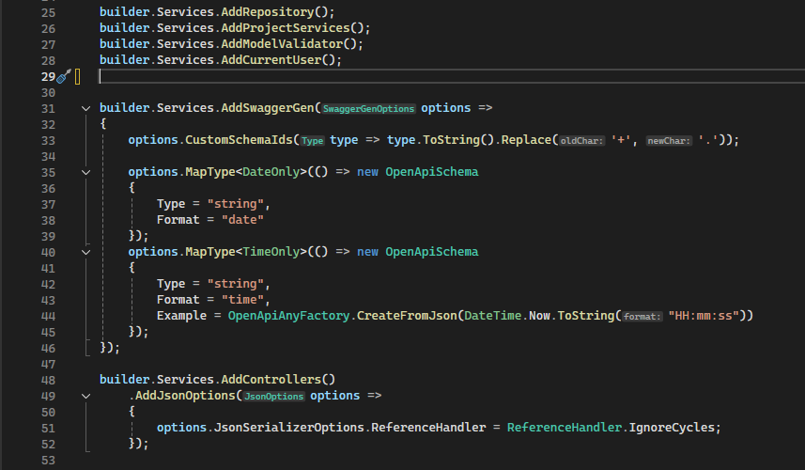
Task: Click the "HH:mm:ss" format string
Action: coord(704,316)
